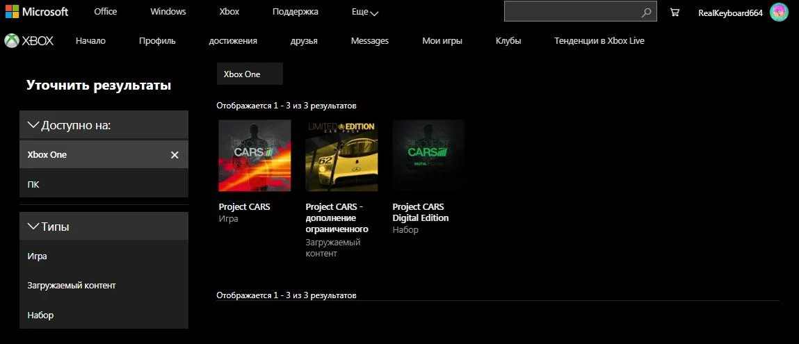Open the RealKeyboard664 profile avatar

(779, 13)
